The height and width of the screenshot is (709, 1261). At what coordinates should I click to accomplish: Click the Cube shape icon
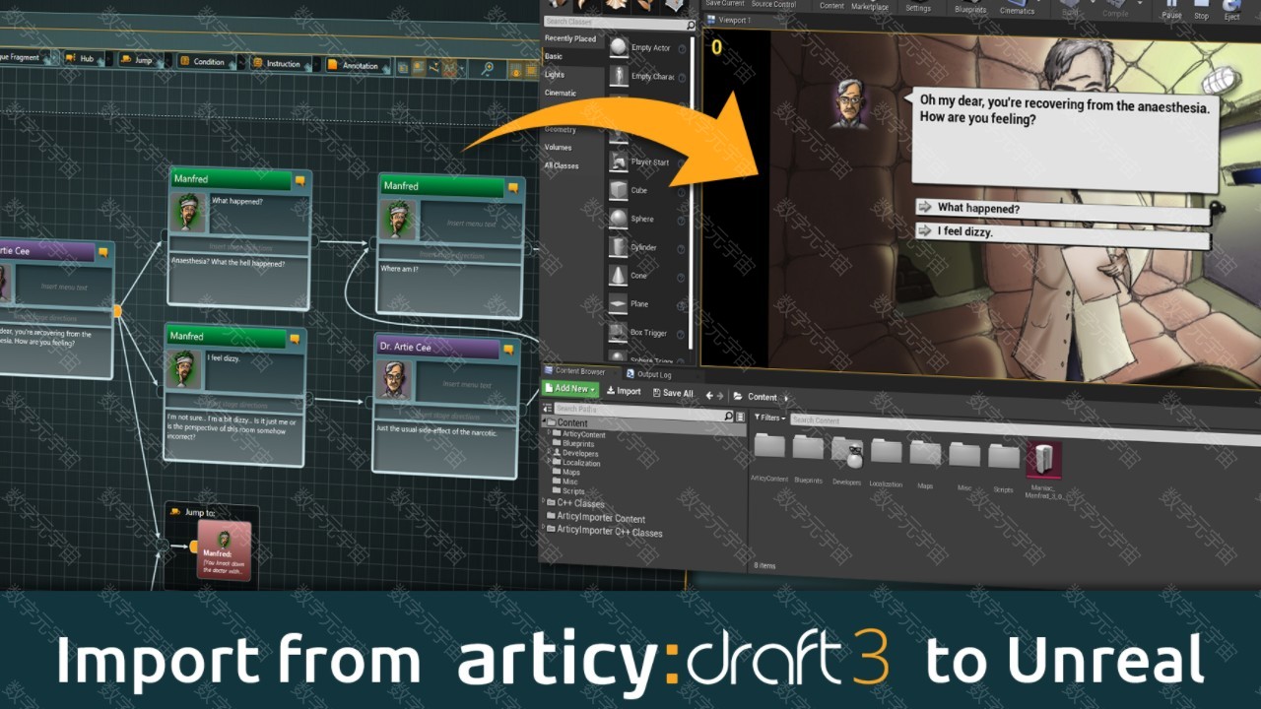(618, 190)
